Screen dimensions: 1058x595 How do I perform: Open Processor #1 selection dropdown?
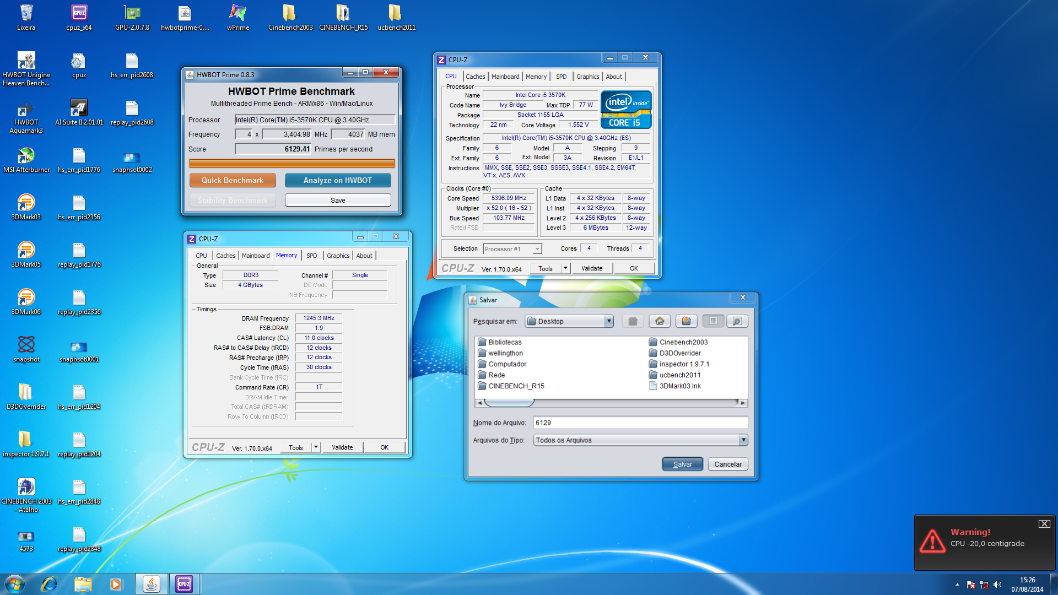pyautogui.click(x=537, y=249)
